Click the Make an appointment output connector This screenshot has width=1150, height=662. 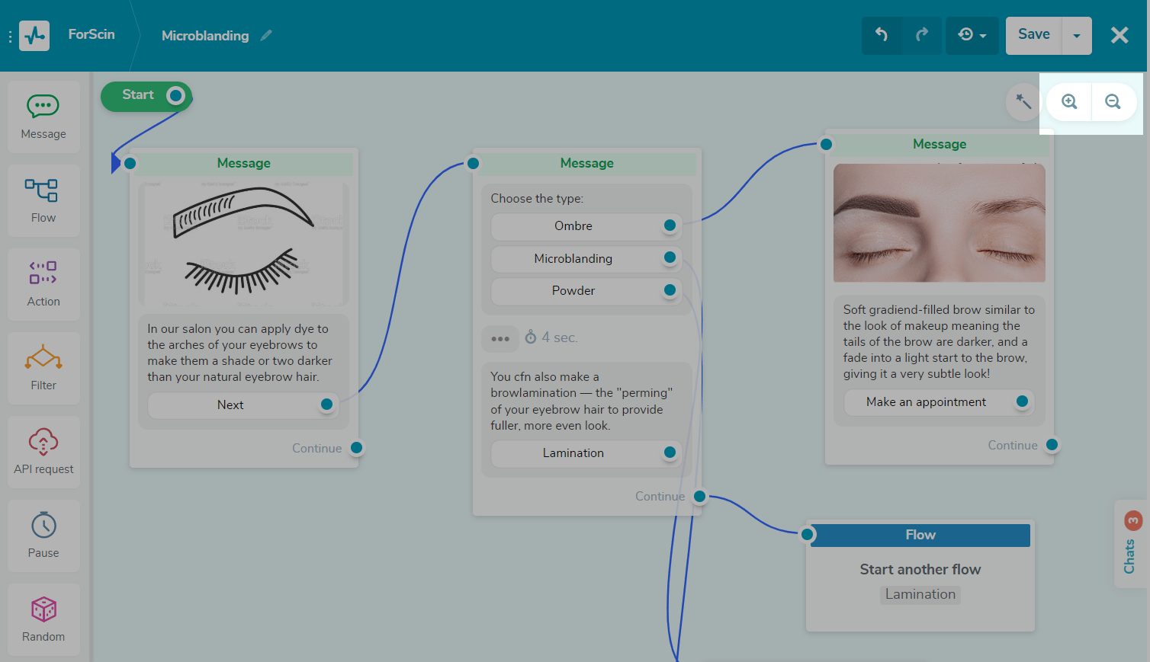coord(1022,401)
